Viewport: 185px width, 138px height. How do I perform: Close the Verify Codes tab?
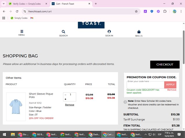click(46, 4)
